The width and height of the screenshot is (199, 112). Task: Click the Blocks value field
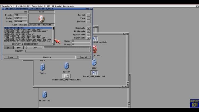(x=21, y=15)
